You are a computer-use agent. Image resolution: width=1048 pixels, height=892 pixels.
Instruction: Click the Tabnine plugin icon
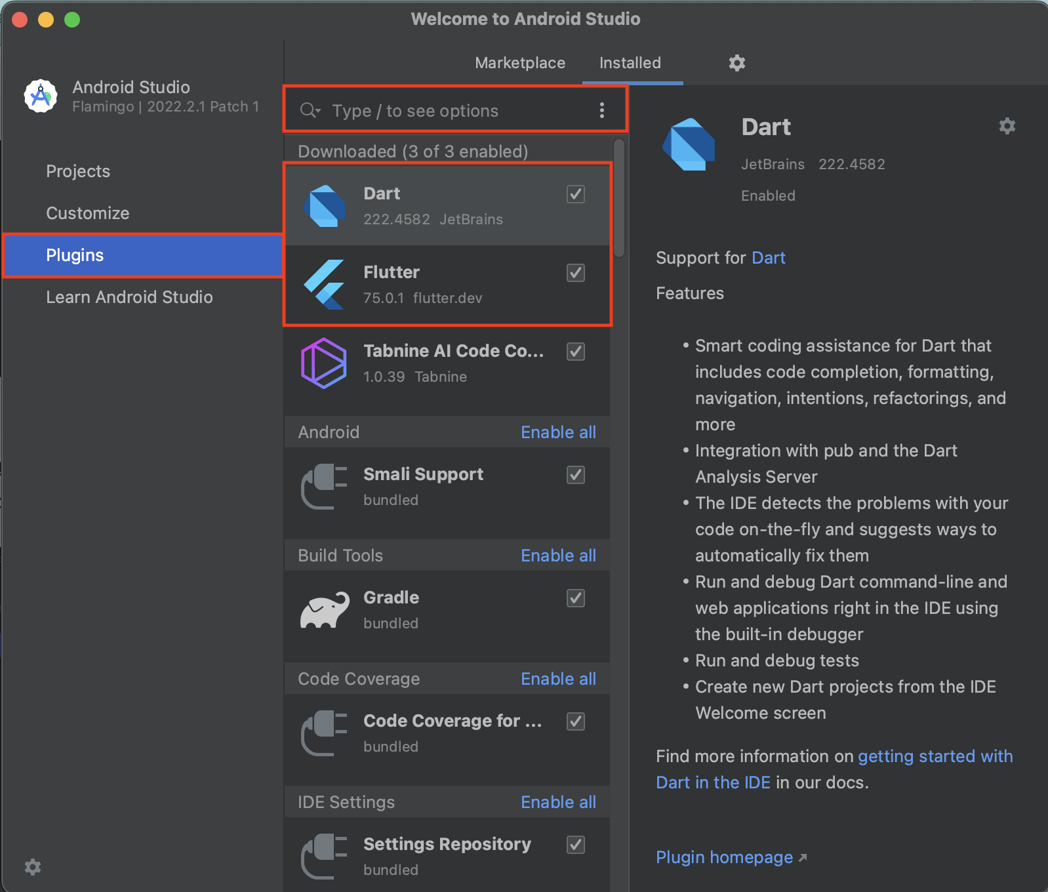pyautogui.click(x=324, y=363)
